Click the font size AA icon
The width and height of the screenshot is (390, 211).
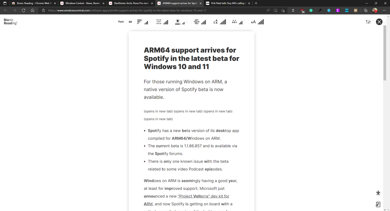tap(253, 21)
